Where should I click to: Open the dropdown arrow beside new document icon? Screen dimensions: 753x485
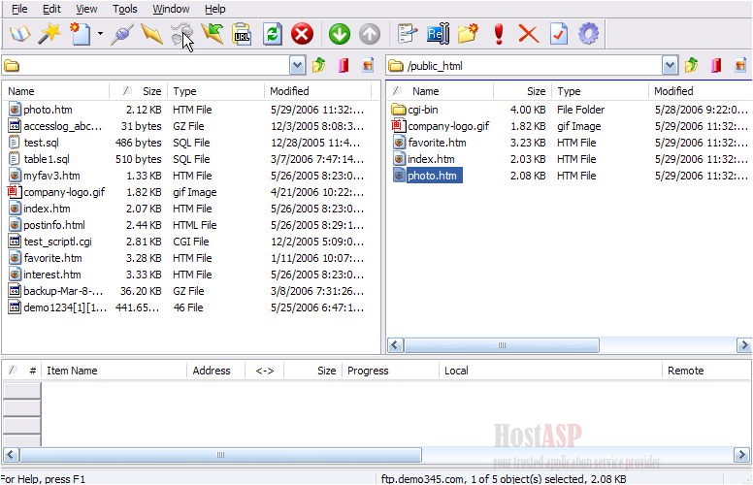click(100, 35)
